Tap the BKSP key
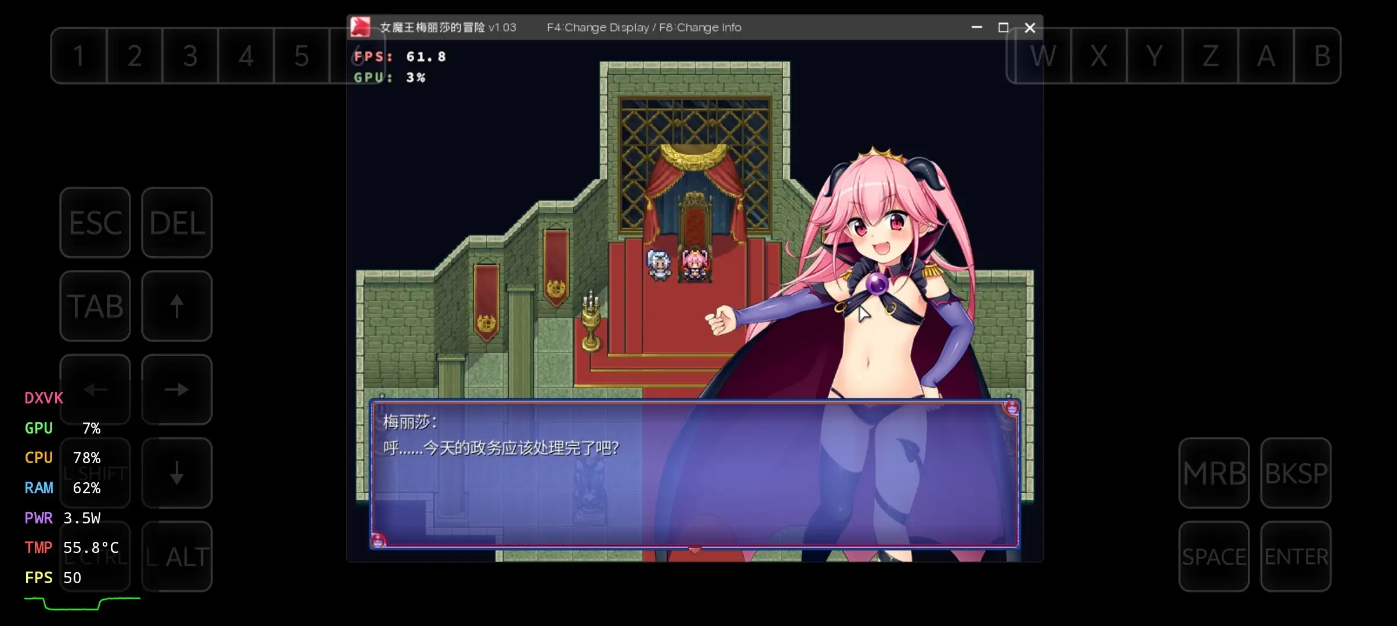 1295,473
